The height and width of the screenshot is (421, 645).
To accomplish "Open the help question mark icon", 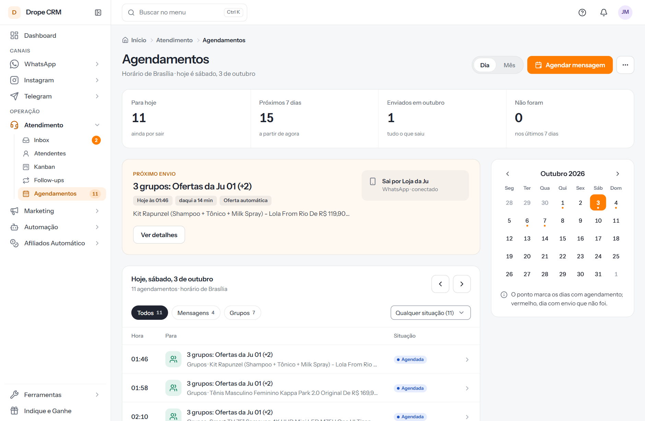I will coord(582,12).
